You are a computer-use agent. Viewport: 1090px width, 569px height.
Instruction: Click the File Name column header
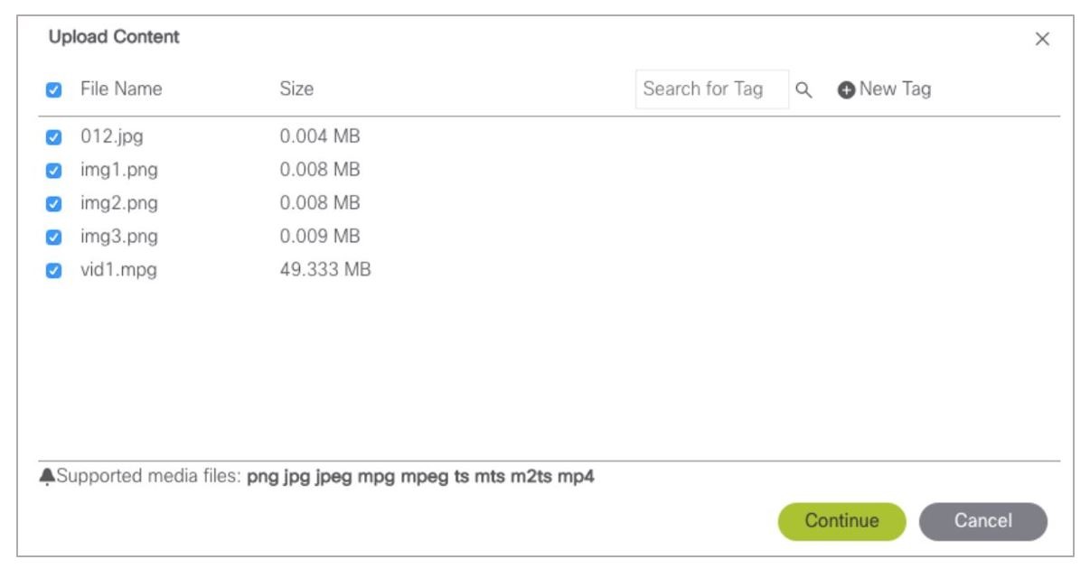[x=121, y=89]
